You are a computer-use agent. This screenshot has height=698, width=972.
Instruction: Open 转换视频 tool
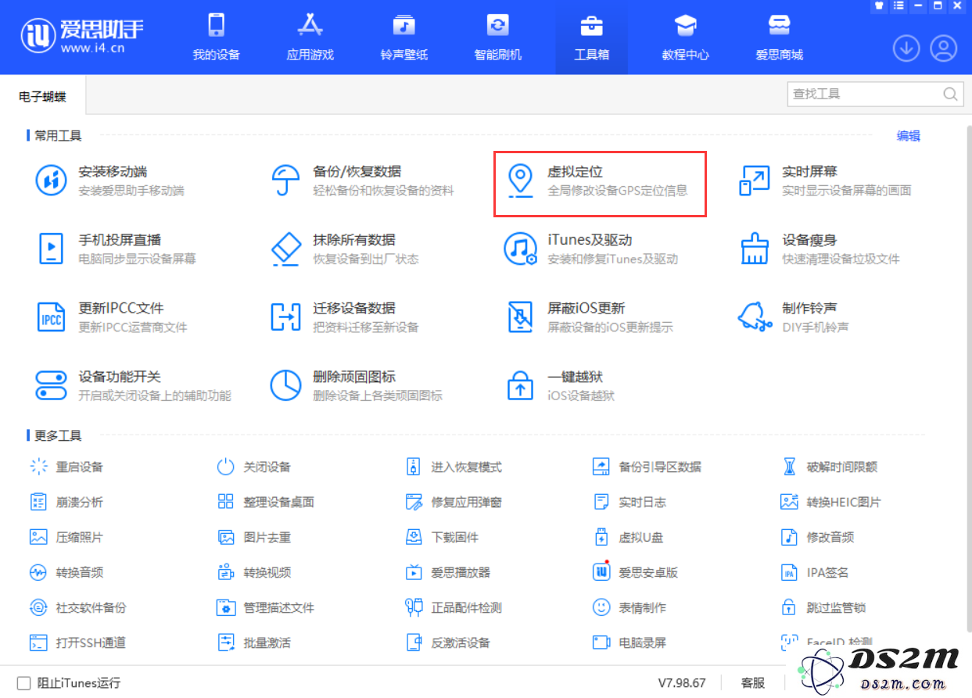pos(254,572)
